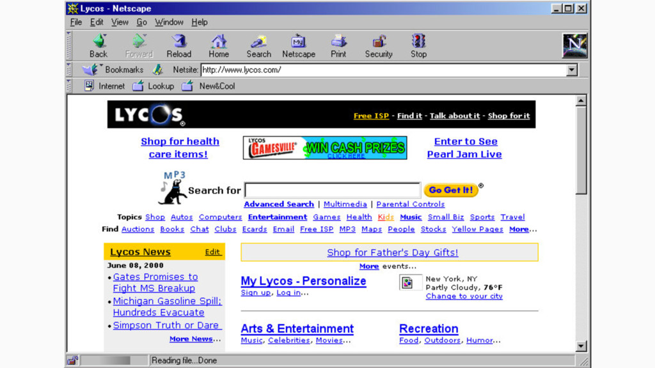Expand the Netsite URL history dropdown
The image size is (655, 368).
click(572, 70)
